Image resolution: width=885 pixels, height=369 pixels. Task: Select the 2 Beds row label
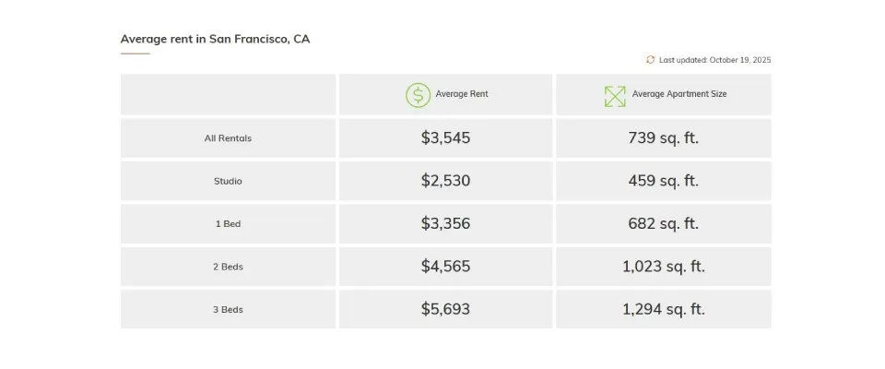(x=228, y=267)
